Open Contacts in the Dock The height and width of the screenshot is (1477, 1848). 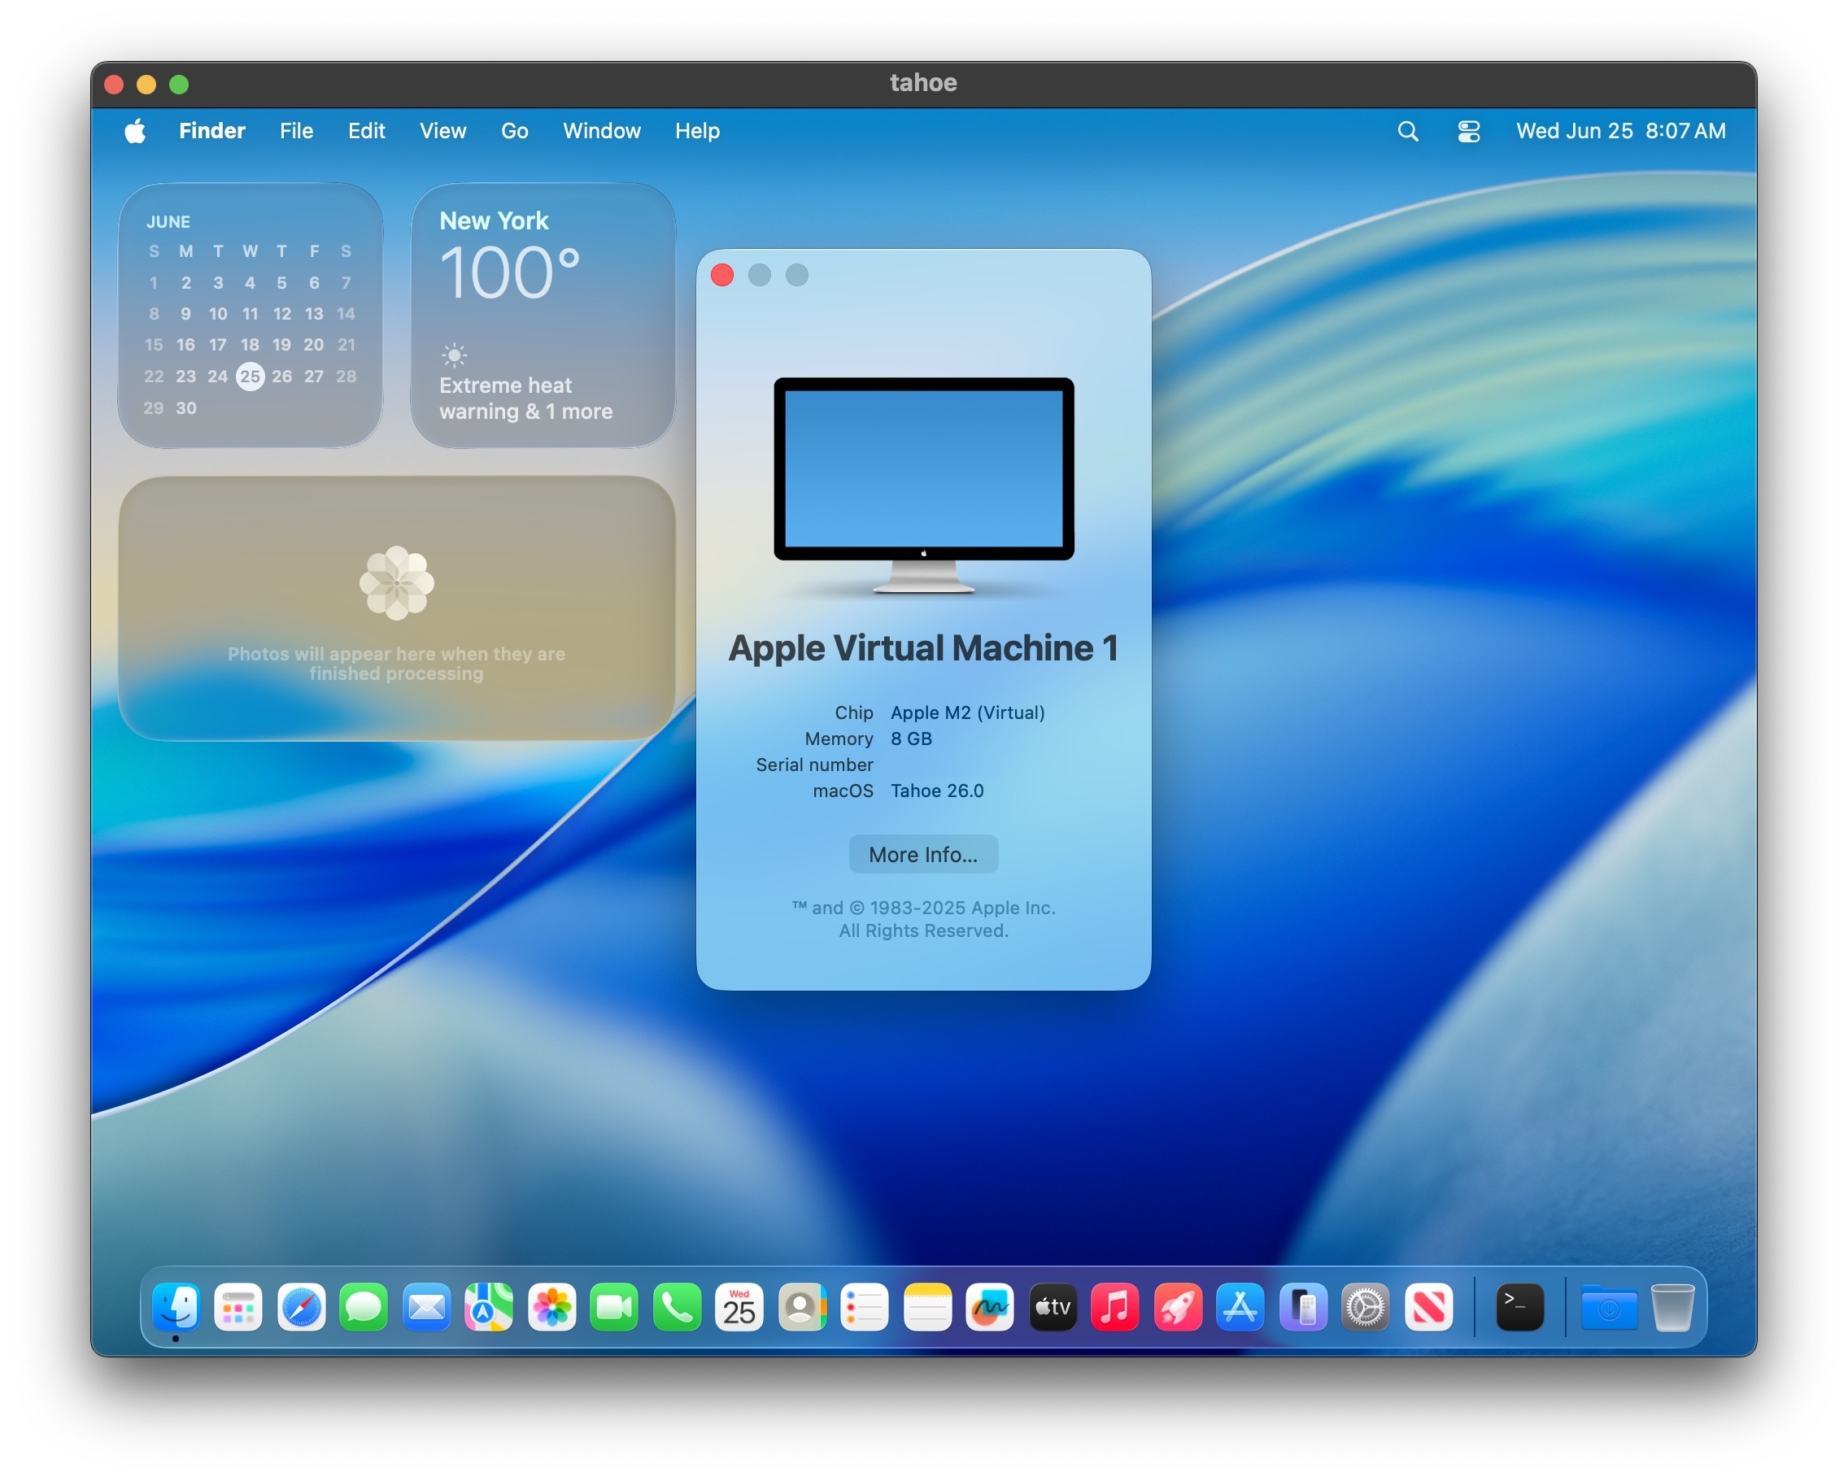(802, 1306)
